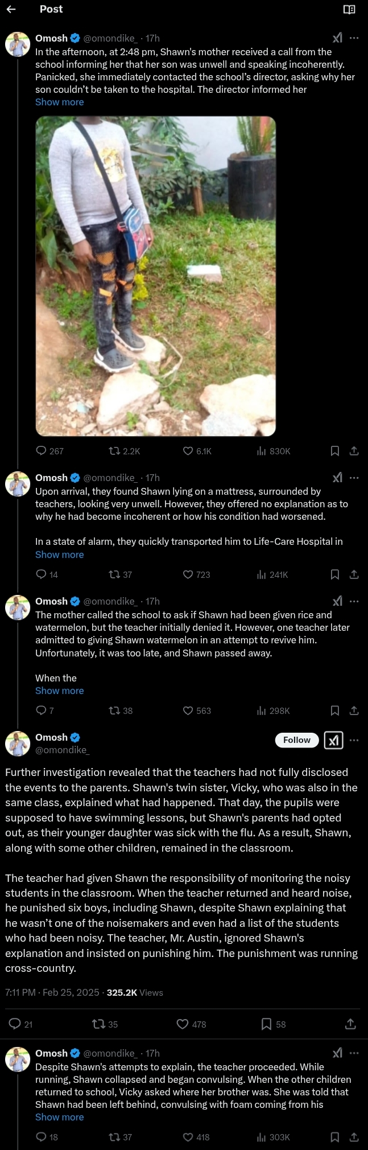Reply to the main focused post
The width and height of the screenshot is (368, 1150).
[15, 1024]
